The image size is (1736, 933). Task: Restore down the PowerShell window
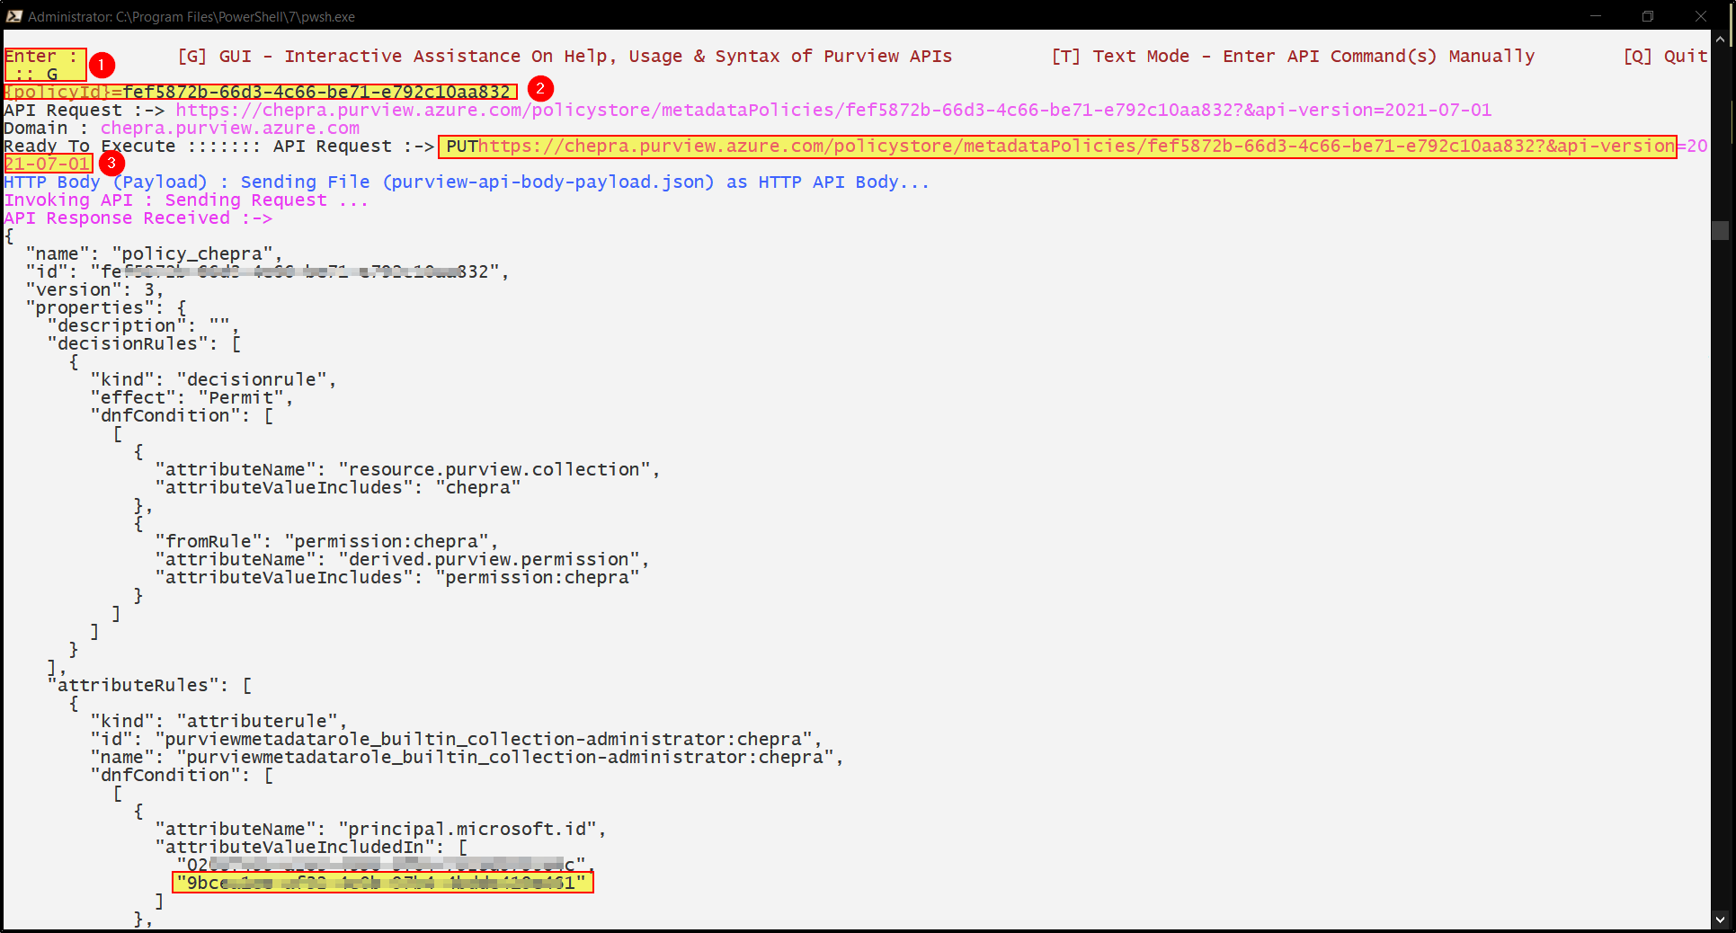(x=1648, y=16)
